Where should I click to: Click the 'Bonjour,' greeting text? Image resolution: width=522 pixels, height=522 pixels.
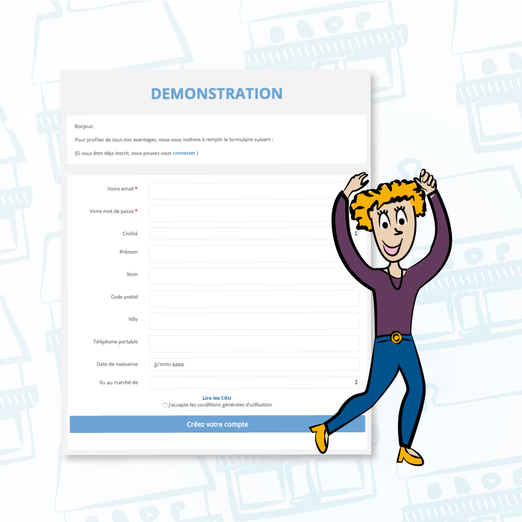(x=84, y=127)
